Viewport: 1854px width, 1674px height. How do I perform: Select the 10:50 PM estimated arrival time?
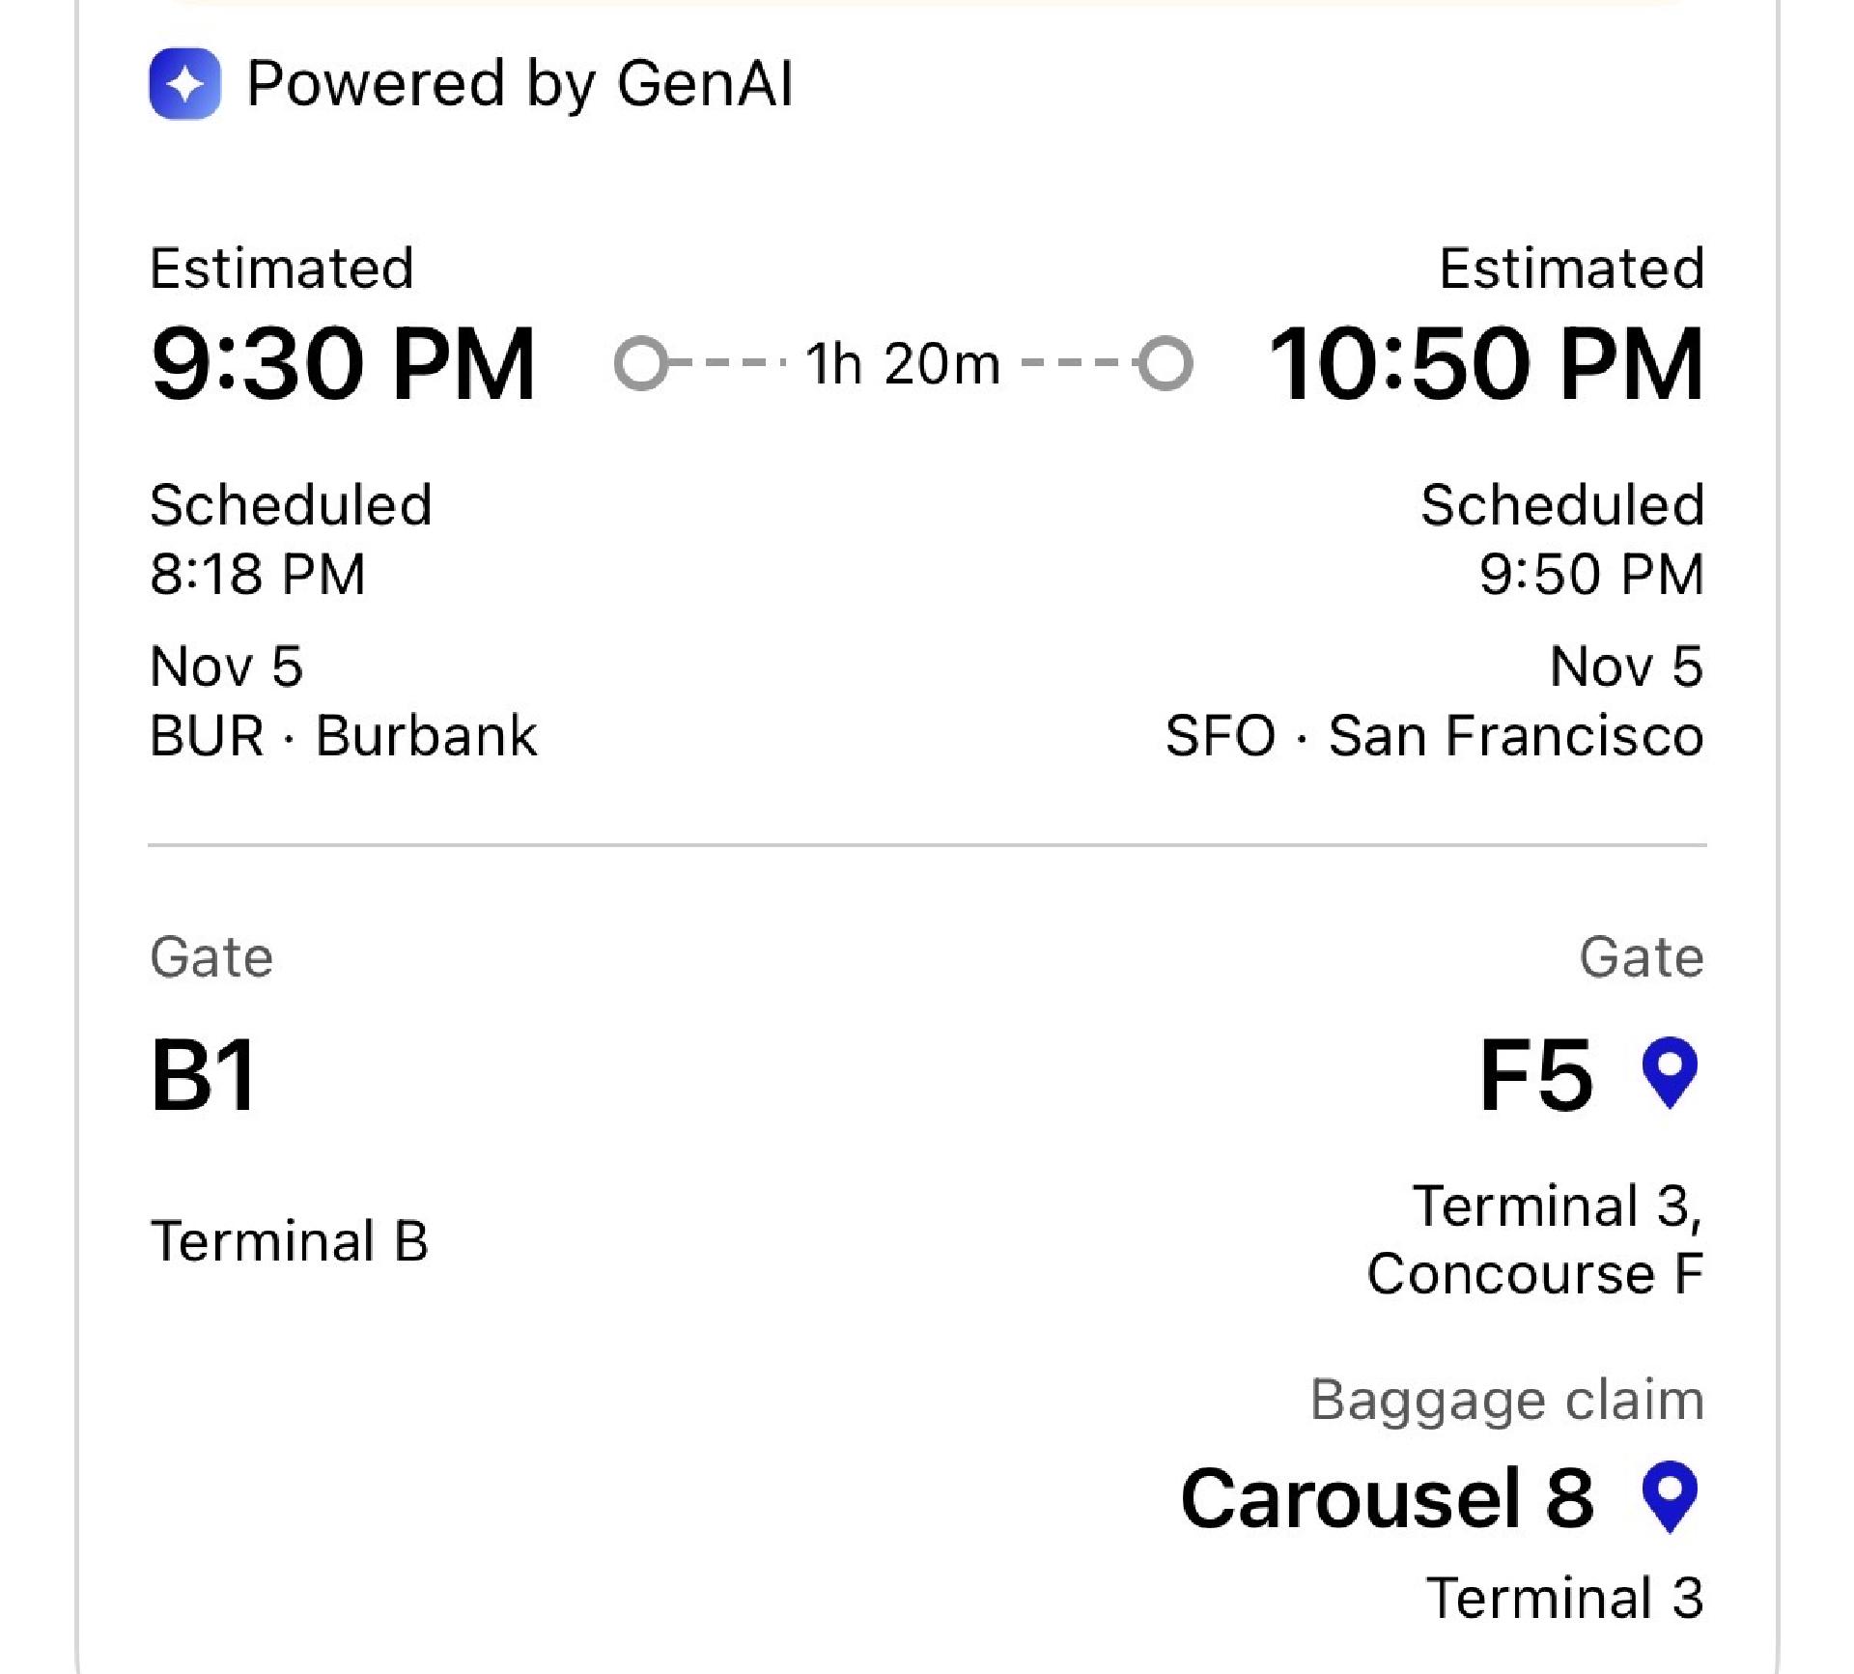pos(1485,364)
